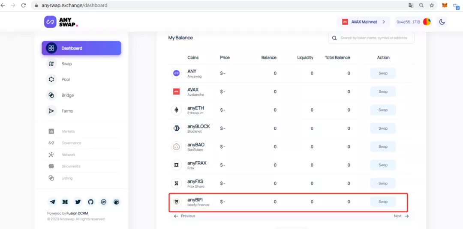Go to Pool section
The image size is (463, 229).
point(66,80)
